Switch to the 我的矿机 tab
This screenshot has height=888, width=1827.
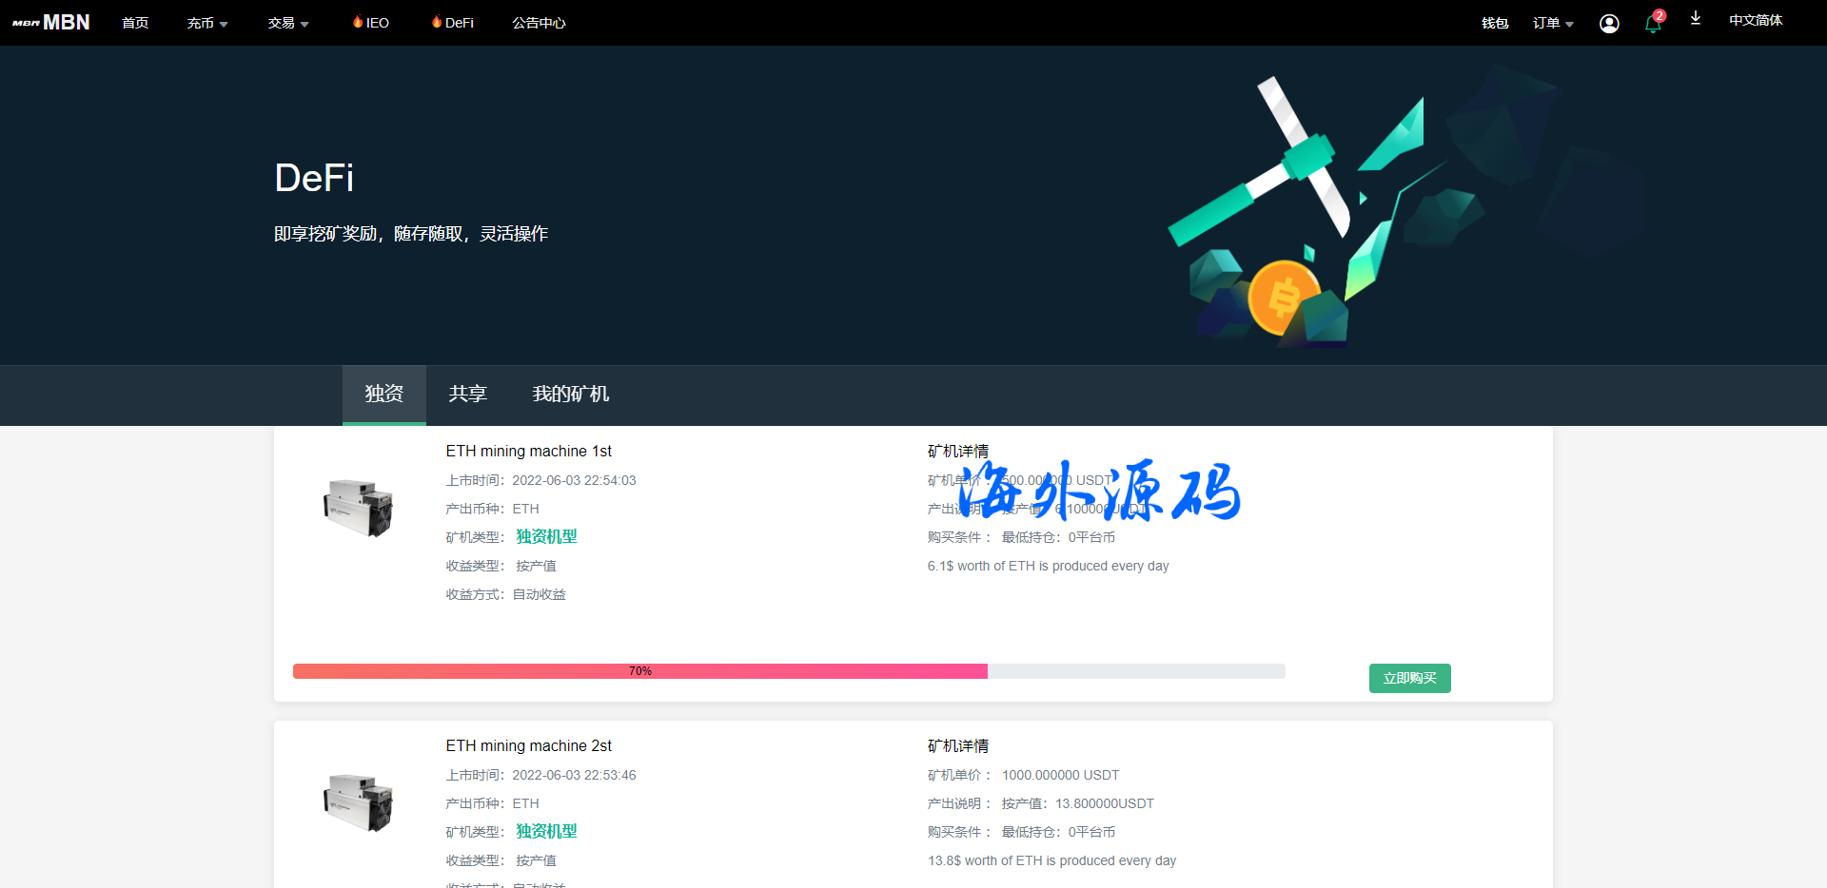tap(570, 394)
